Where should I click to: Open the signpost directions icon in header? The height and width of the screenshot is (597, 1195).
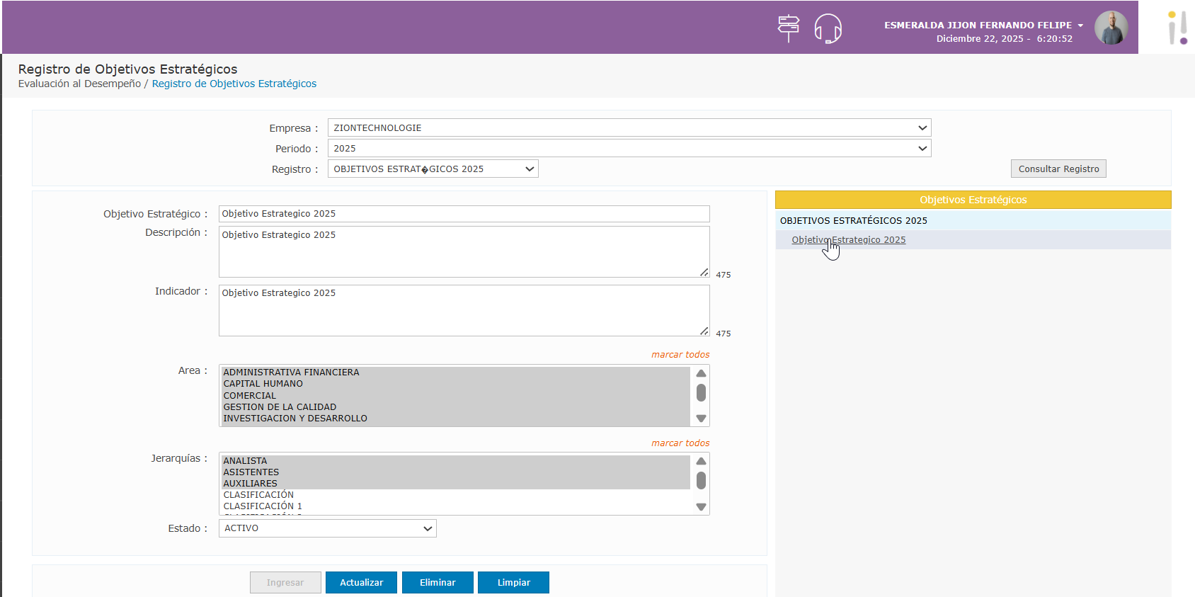(x=788, y=28)
